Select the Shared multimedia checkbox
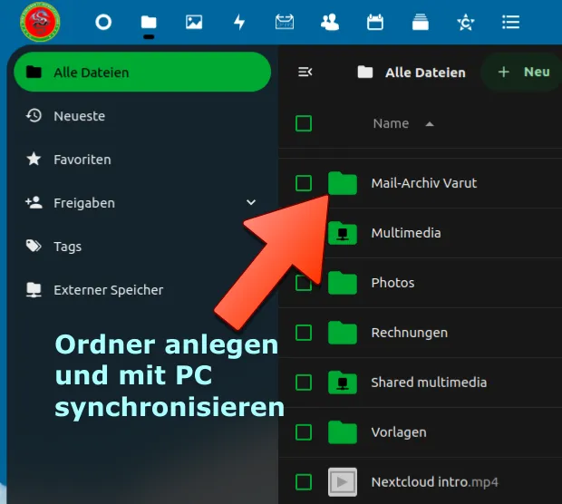This screenshot has height=504, width=562. pyautogui.click(x=304, y=383)
